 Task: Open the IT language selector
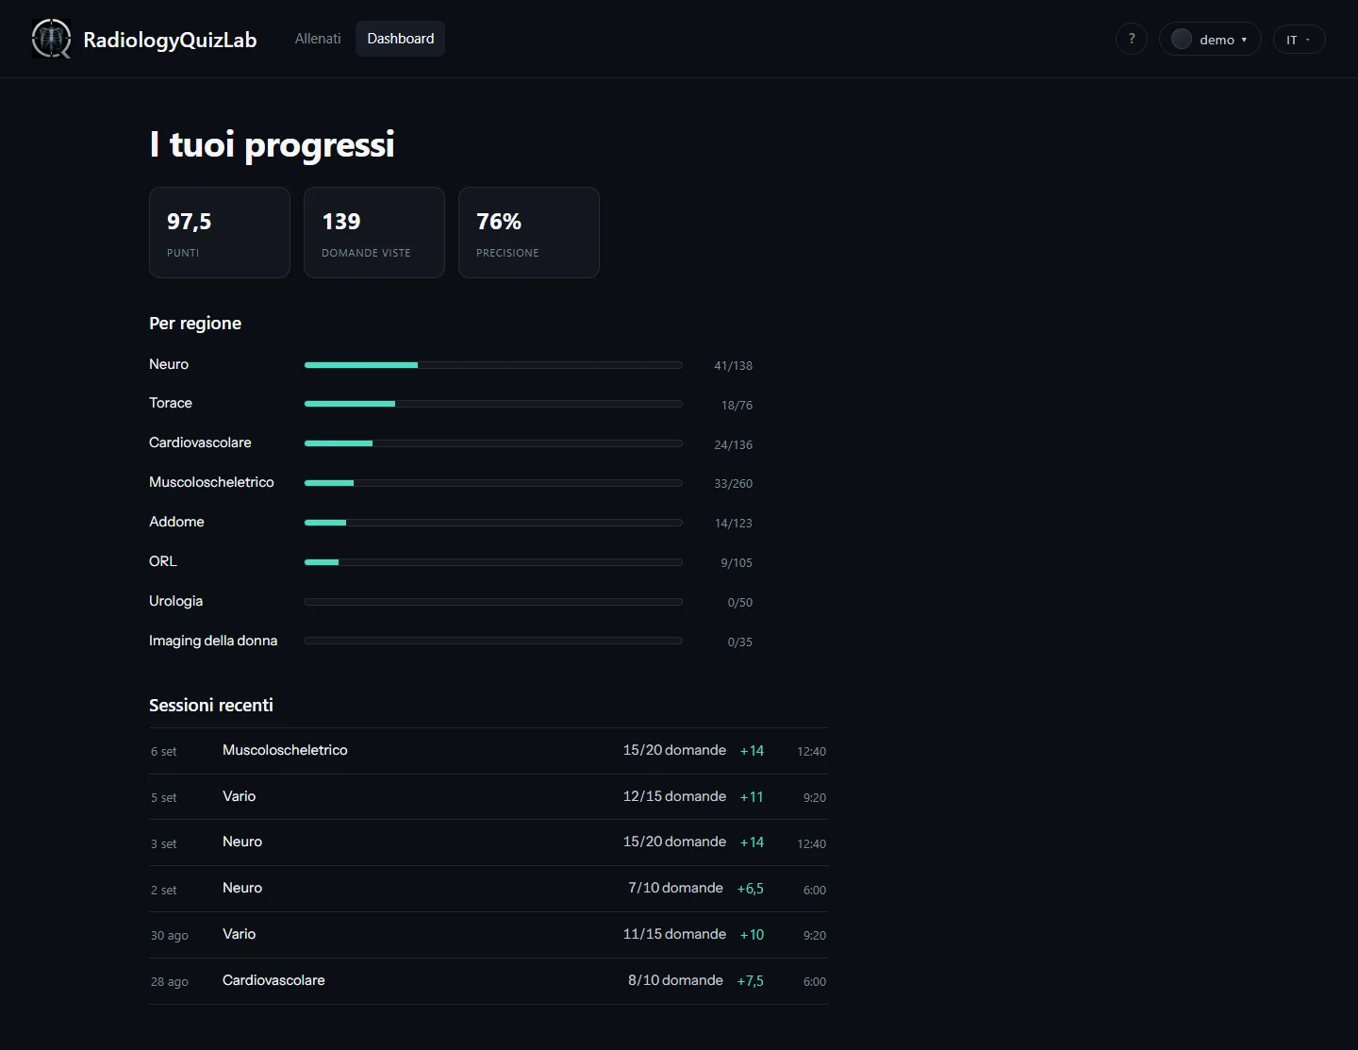click(1299, 39)
